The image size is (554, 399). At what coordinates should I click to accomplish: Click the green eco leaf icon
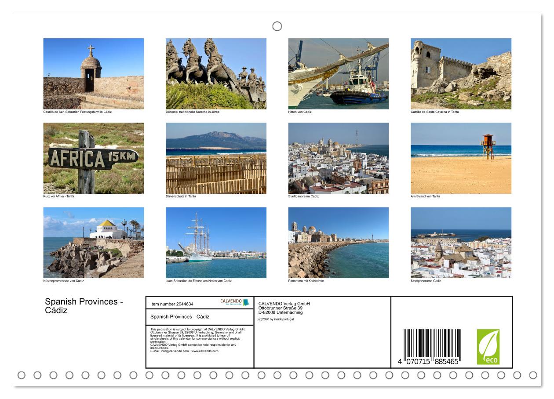pyautogui.click(x=488, y=347)
